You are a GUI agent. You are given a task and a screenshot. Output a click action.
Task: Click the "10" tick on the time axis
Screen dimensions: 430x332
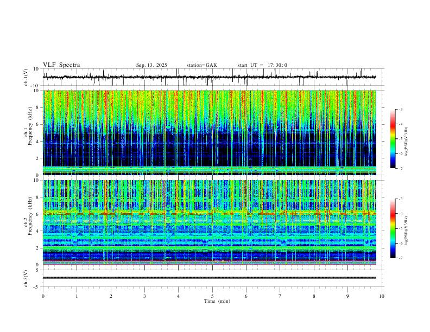pos(382,296)
